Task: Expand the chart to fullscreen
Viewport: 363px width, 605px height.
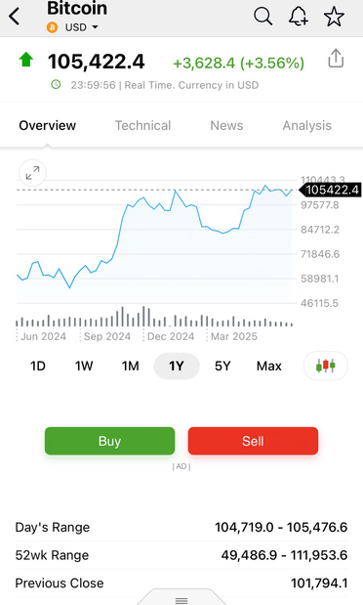Action: [32, 173]
